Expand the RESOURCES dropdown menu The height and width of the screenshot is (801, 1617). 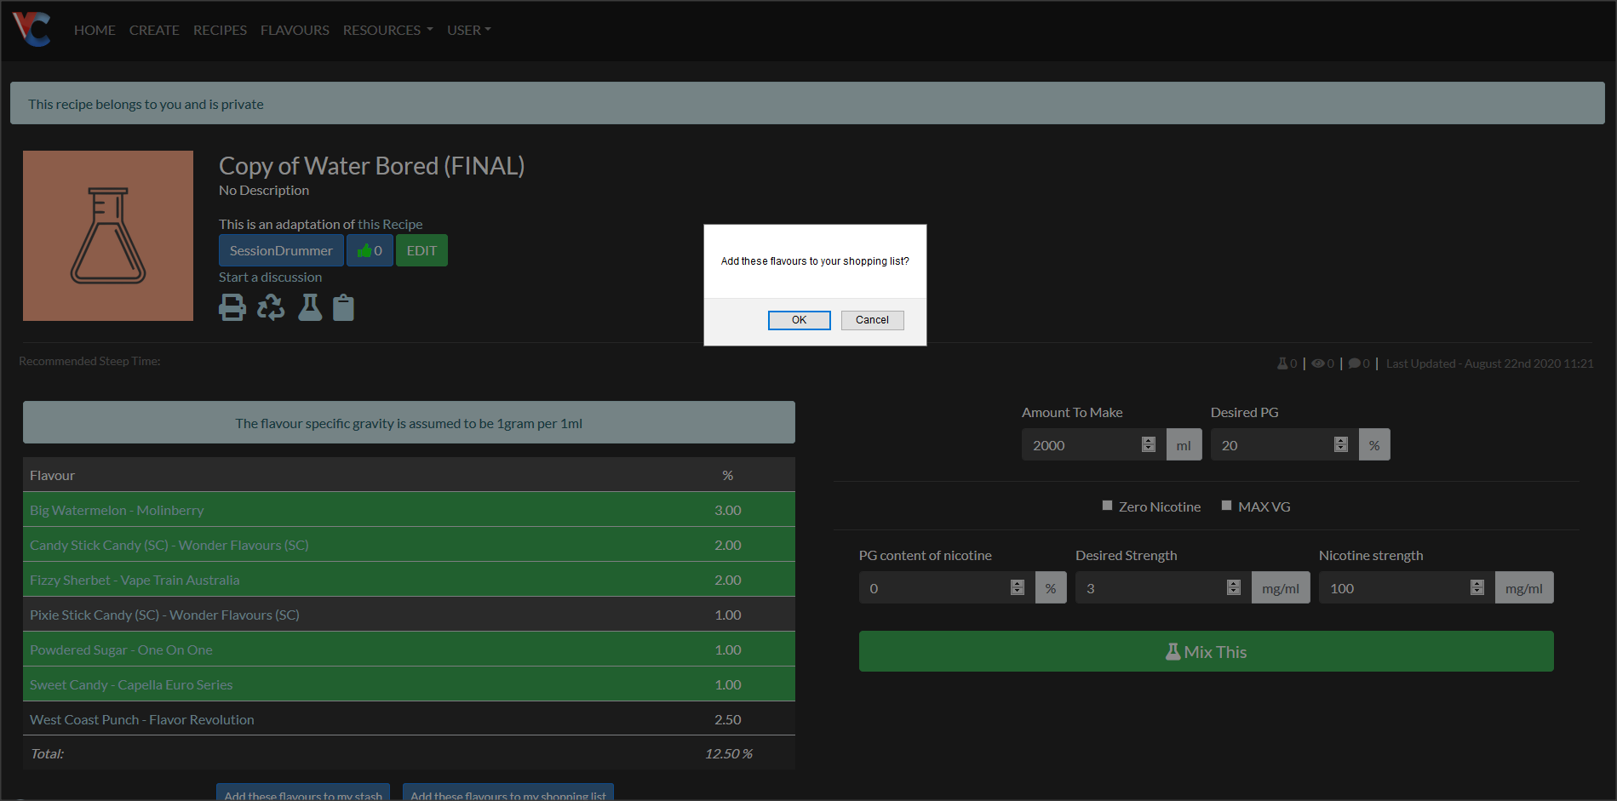tap(387, 30)
